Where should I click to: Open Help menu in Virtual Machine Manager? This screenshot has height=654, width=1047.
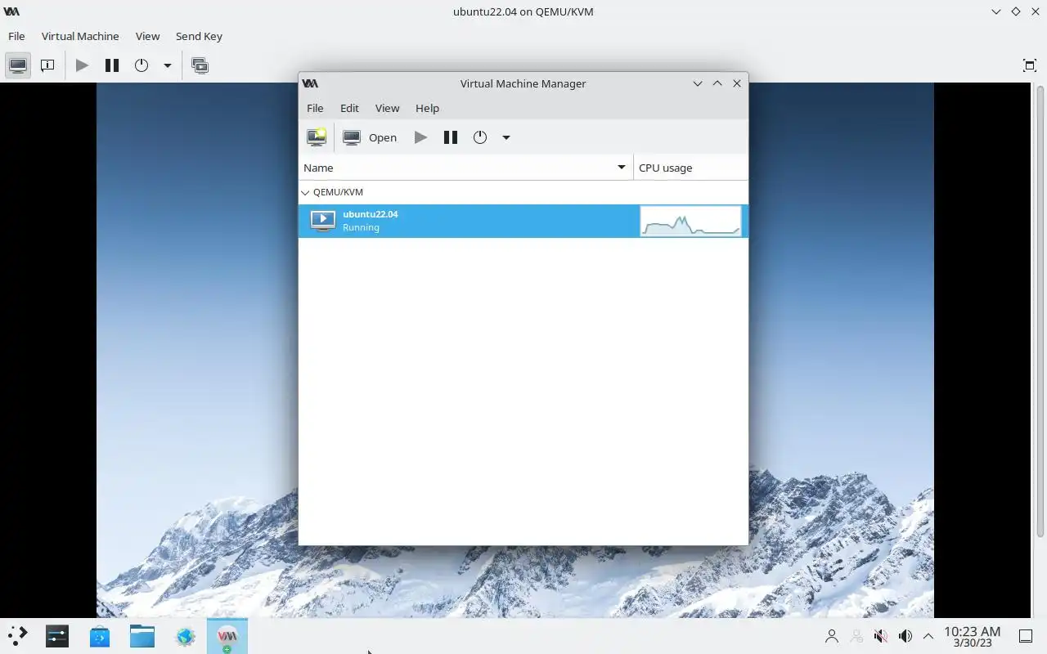pyautogui.click(x=427, y=108)
